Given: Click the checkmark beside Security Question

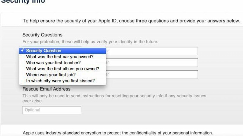Looking at the screenshot, I should coord(23,50).
